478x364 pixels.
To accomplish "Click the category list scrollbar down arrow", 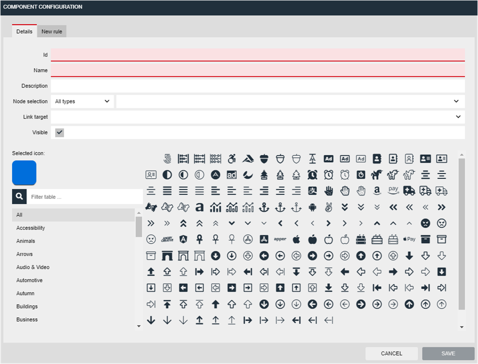I will coord(139,326).
